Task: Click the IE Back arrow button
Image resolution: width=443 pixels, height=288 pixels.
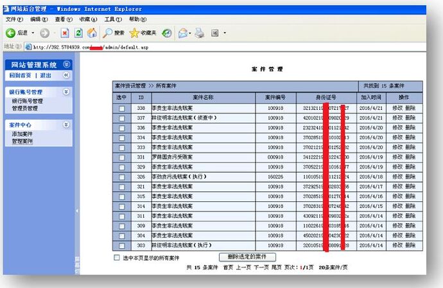Action: (x=11, y=33)
